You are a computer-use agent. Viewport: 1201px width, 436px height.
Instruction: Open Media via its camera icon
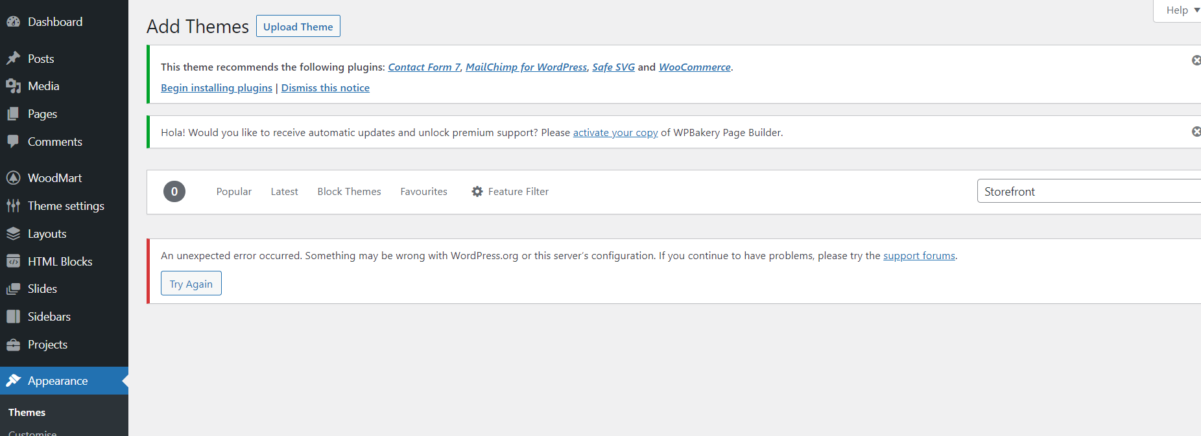click(x=13, y=86)
